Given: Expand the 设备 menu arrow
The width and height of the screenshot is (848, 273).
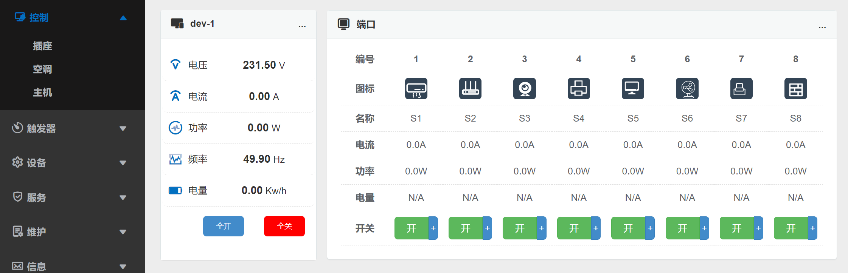Looking at the screenshot, I should click(123, 163).
